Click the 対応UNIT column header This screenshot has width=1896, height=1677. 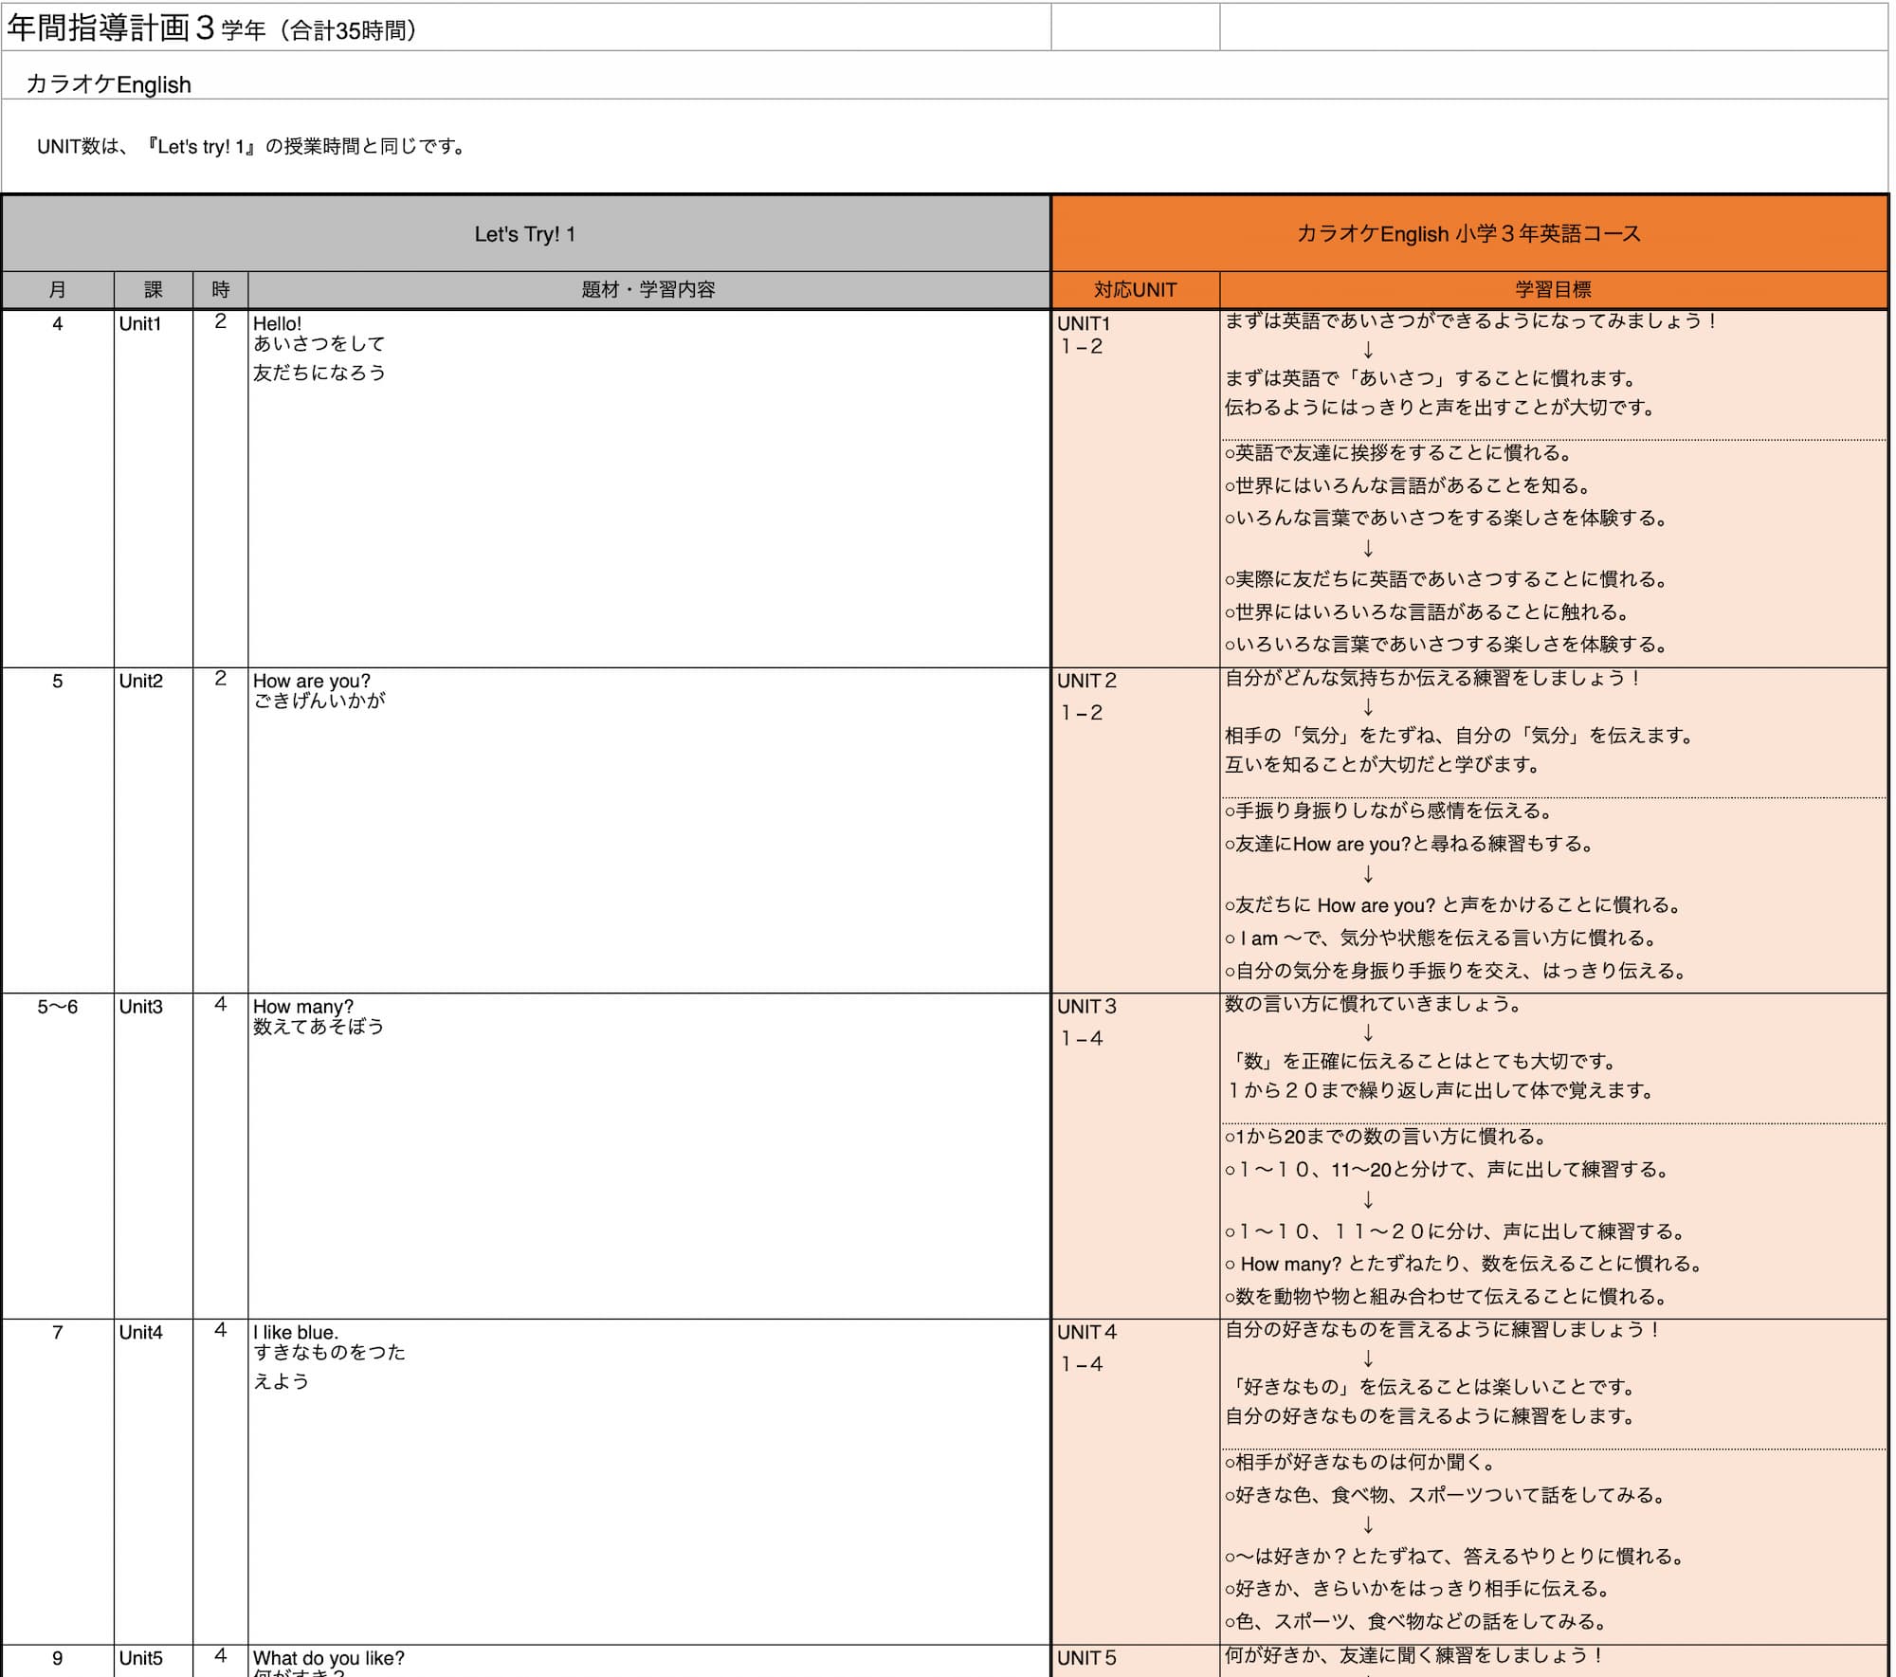click(x=1136, y=290)
